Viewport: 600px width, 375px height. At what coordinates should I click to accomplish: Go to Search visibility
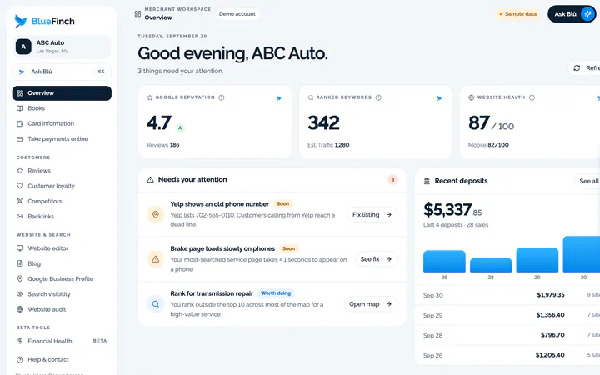coord(62,294)
